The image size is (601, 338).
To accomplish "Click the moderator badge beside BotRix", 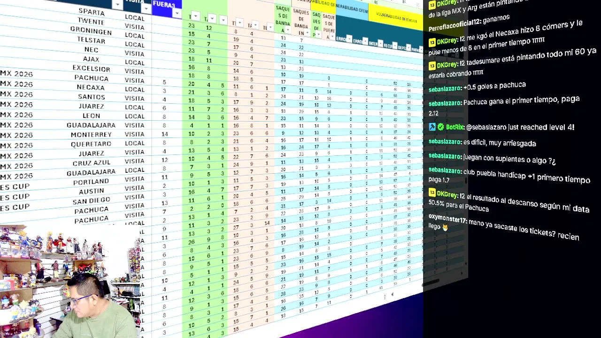I will point(432,127).
